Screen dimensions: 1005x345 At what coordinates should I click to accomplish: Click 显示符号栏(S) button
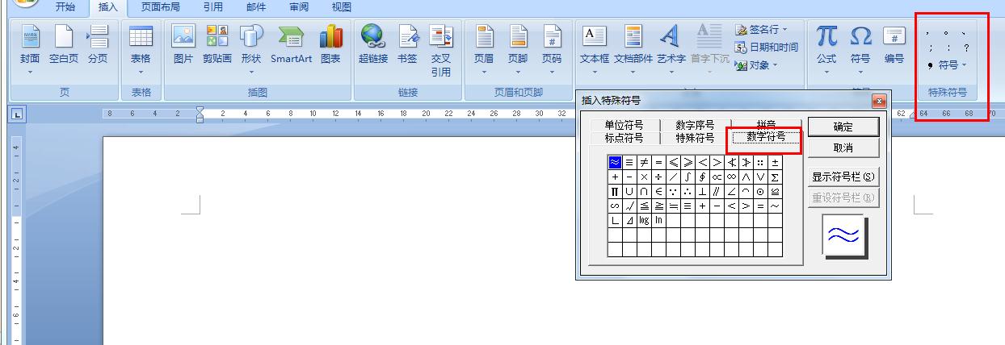pyautogui.click(x=843, y=177)
